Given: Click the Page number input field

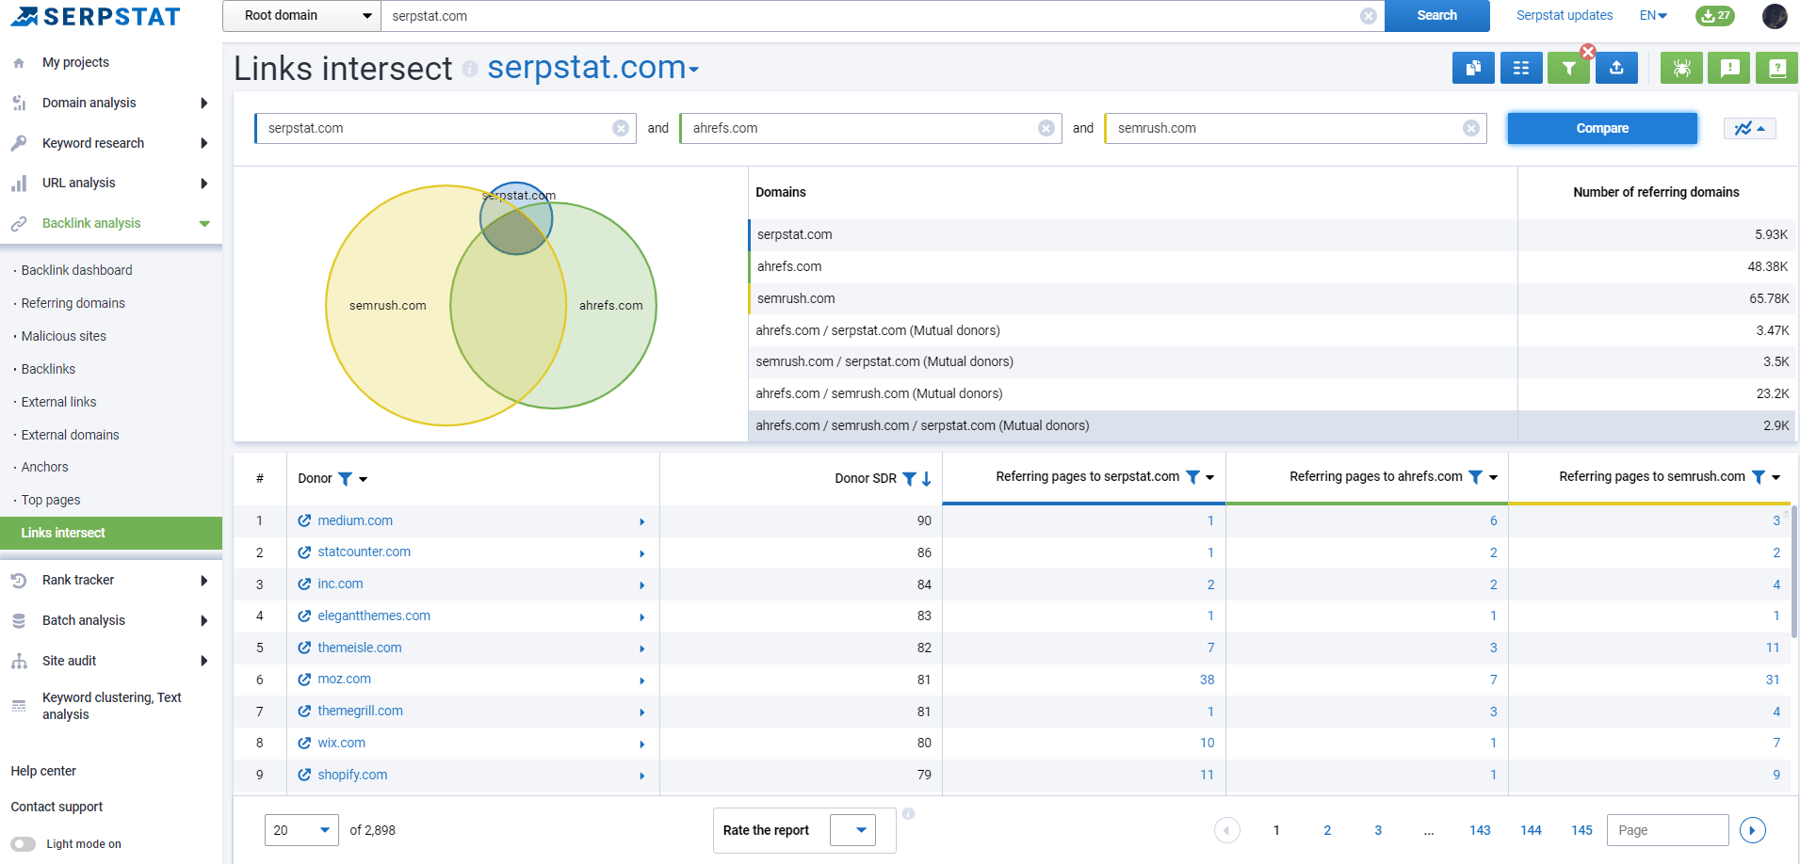Looking at the screenshot, I should click(1667, 830).
